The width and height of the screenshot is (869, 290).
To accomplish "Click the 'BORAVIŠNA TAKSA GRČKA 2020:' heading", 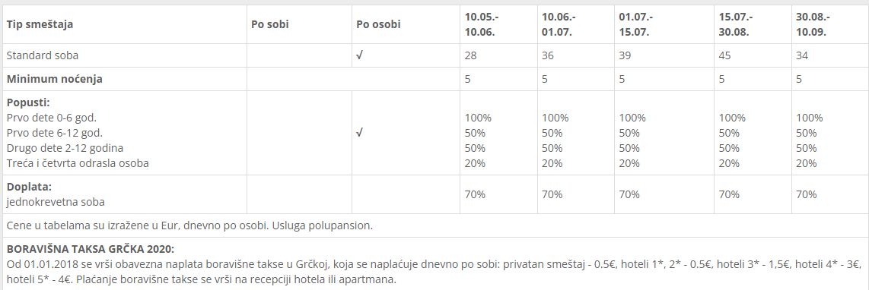I will (x=91, y=249).
